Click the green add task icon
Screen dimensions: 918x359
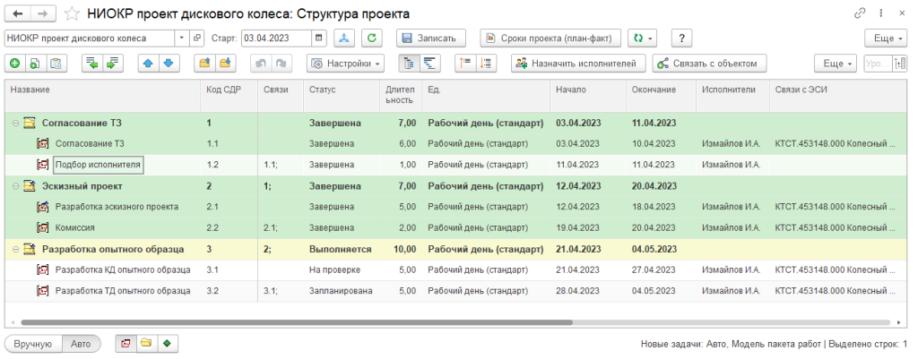pos(15,64)
